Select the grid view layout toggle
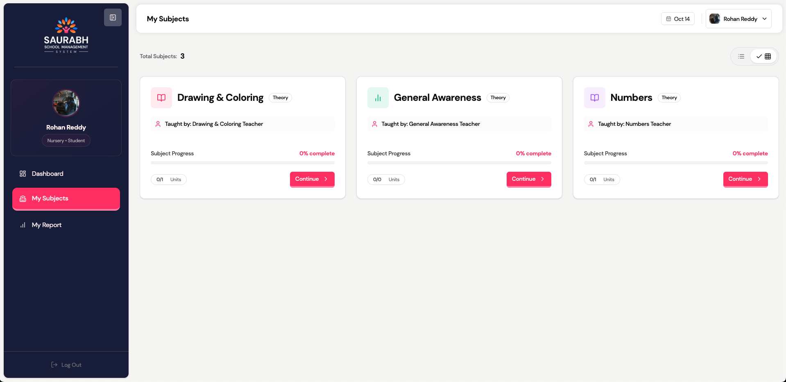Screen dimensions: 786x382 pos(764,57)
